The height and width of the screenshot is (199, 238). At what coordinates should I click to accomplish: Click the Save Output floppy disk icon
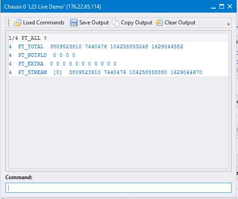[x=74, y=23]
